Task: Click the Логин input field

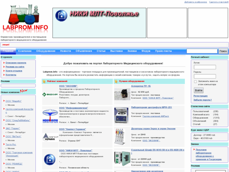Action: tap(205, 67)
